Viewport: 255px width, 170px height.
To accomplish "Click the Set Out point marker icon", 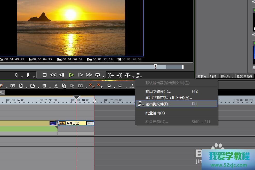I will pyautogui.click(x=28, y=75).
